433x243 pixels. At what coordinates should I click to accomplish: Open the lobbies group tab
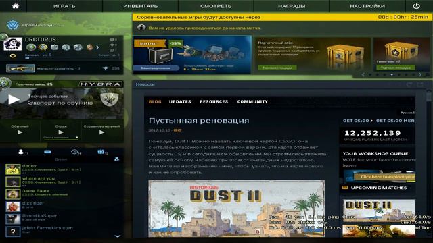pos(101,151)
